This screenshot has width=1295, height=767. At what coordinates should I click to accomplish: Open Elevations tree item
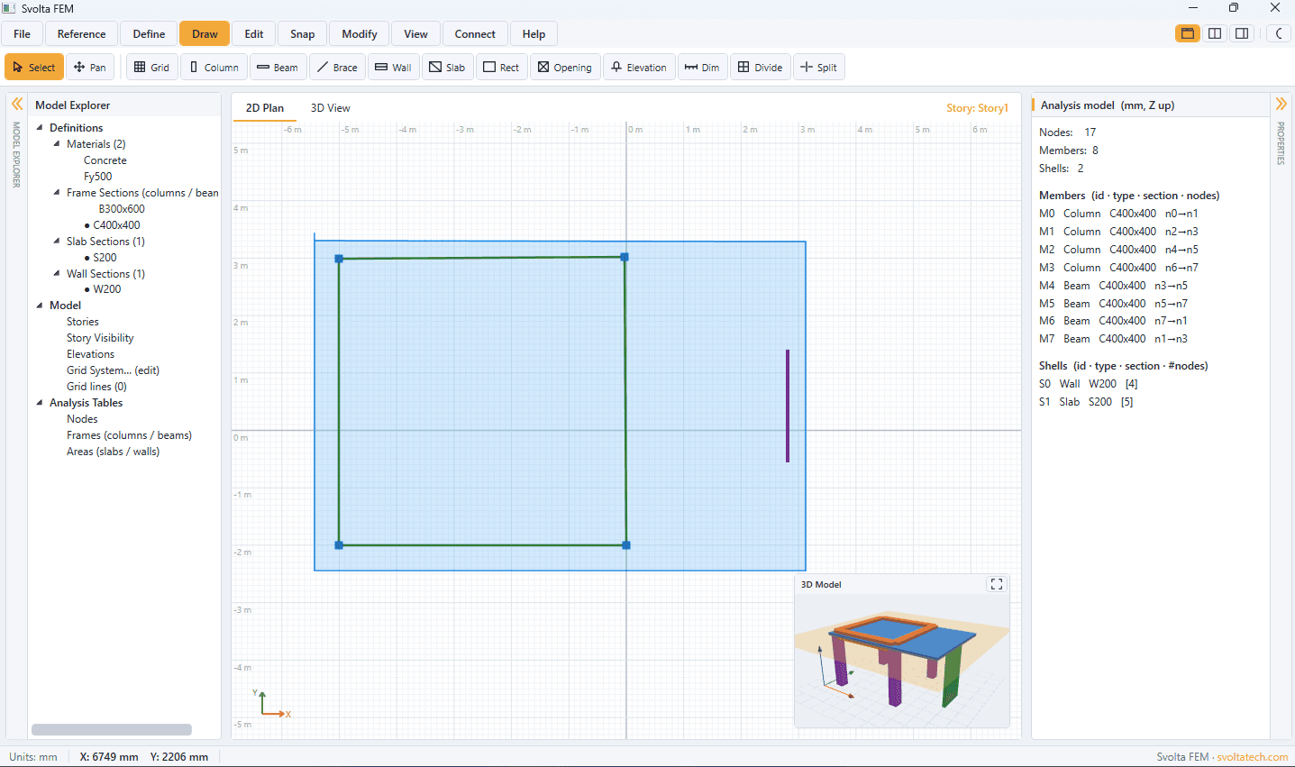click(x=90, y=354)
